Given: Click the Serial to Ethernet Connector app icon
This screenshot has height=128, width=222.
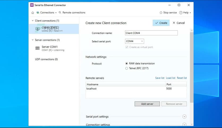Looking at the screenshot, I should (x=32, y=5).
